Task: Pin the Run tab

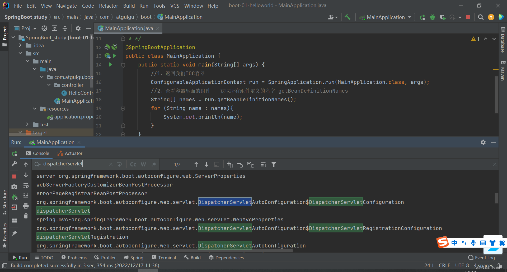Action: click(14, 233)
